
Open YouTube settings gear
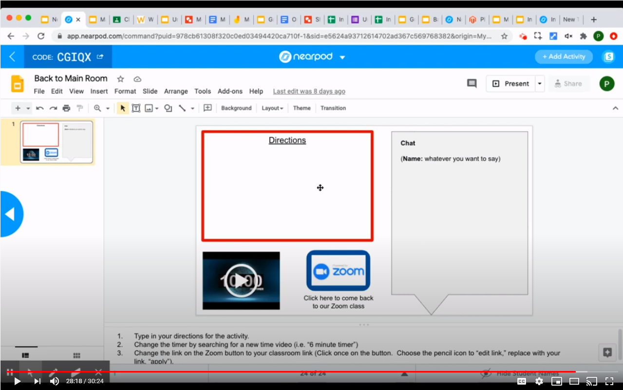point(539,381)
